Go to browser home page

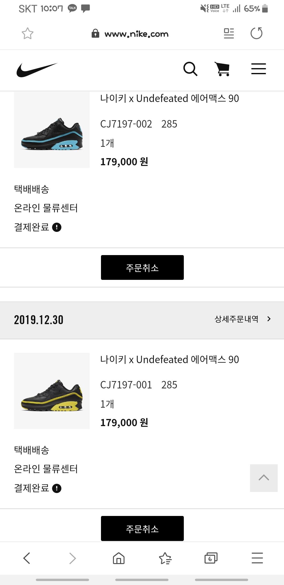click(119, 558)
